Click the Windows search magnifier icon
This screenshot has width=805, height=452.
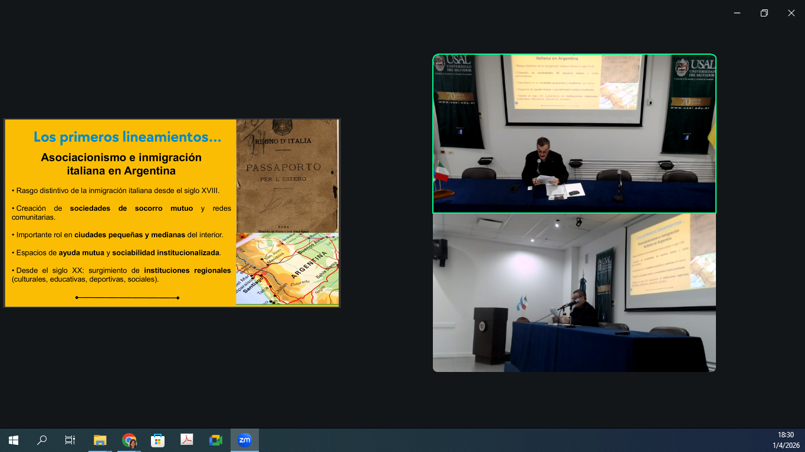tap(42, 440)
